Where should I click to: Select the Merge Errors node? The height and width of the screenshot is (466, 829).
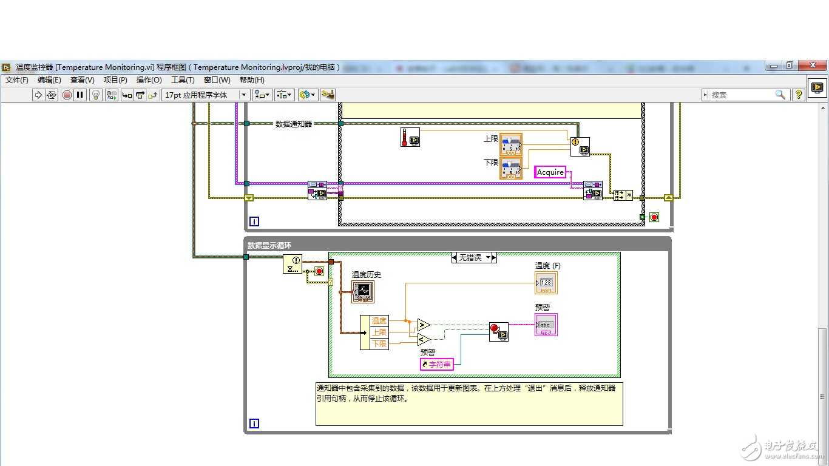pos(623,195)
